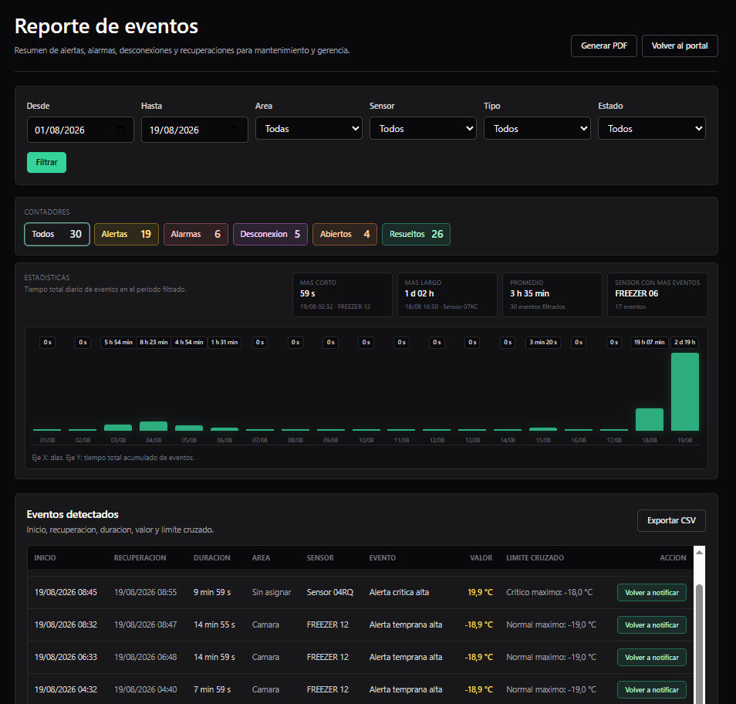Click '19/08/2026 06:48' recovery cell
736x704 pixels.
click(146, 657)
